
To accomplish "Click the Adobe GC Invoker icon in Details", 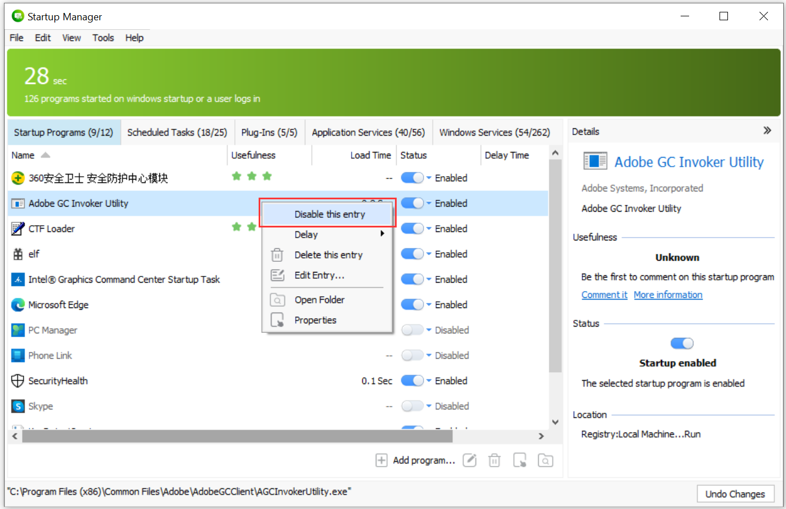I will coord(595,161).
